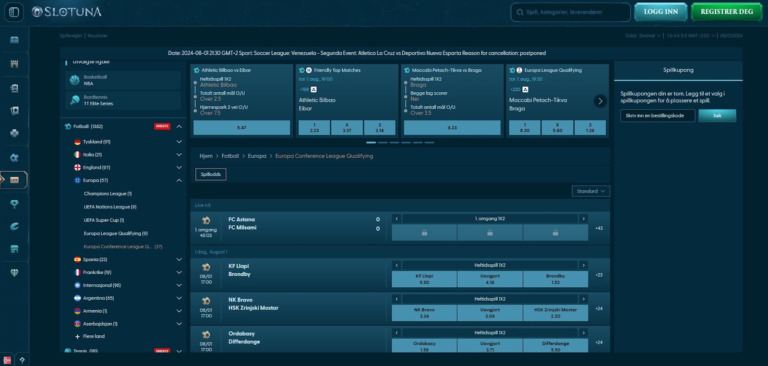Click the REGISTRER DEG button
The width and height of the screenshot is (768, 366).
pos(727,12)
